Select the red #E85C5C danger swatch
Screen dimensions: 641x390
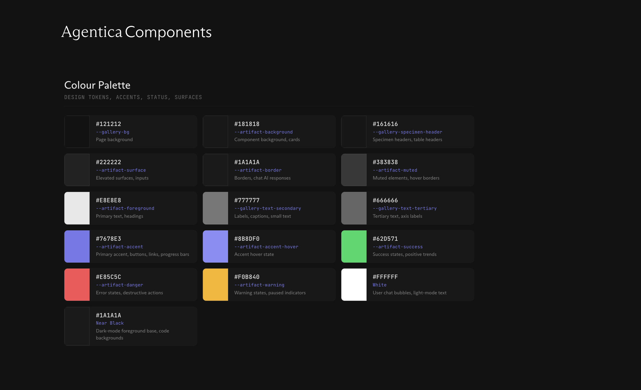[x=77, y=285]
